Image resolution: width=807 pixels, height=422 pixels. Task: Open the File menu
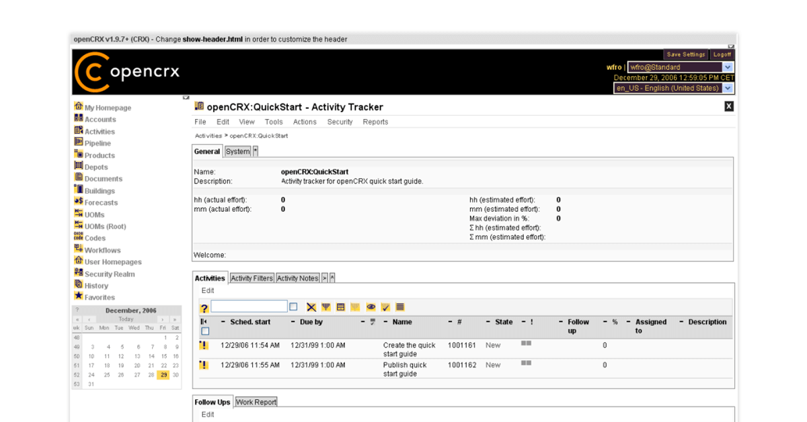(x=200, y=122)
